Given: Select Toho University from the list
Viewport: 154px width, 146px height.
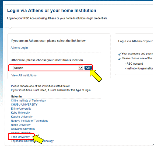Looking at the screenshot, I should 20,137.
